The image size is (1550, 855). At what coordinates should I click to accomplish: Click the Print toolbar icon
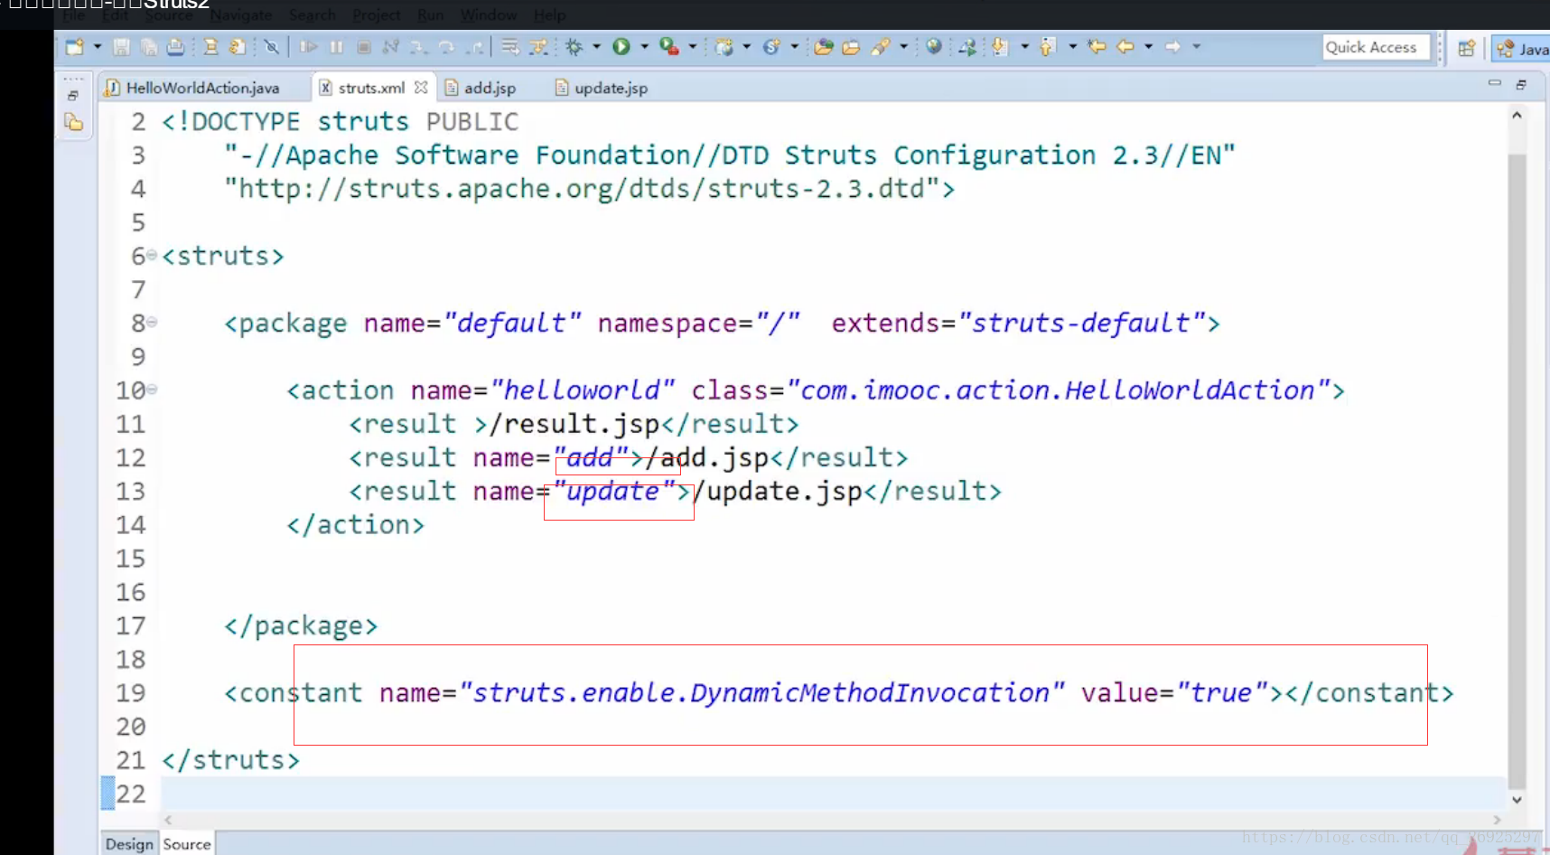pyautogui.click(x=175, y=46)
